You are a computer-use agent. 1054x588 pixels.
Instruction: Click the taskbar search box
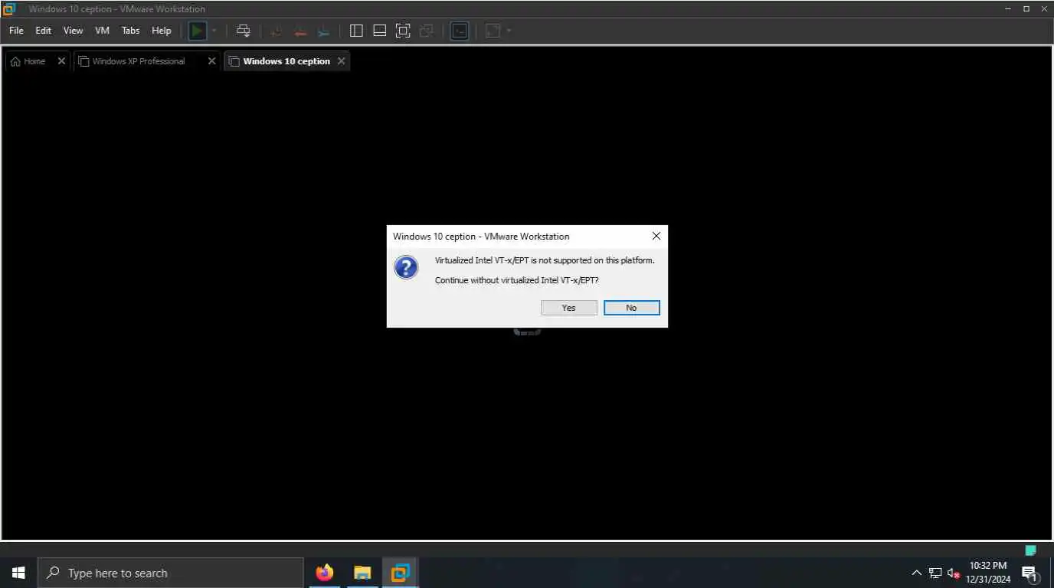[x=170, y=573]
